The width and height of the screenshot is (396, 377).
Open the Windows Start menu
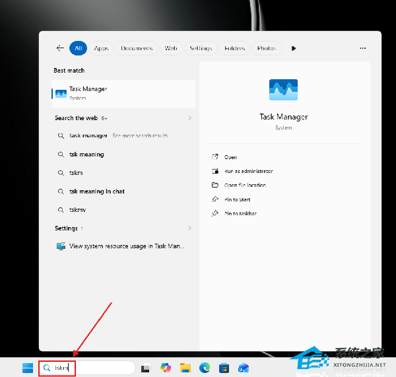tap(28, 368)
